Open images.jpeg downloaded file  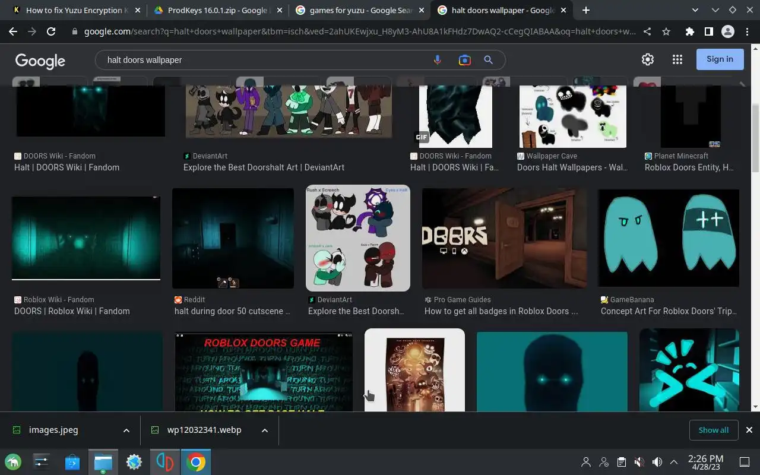tap(53, 430)
